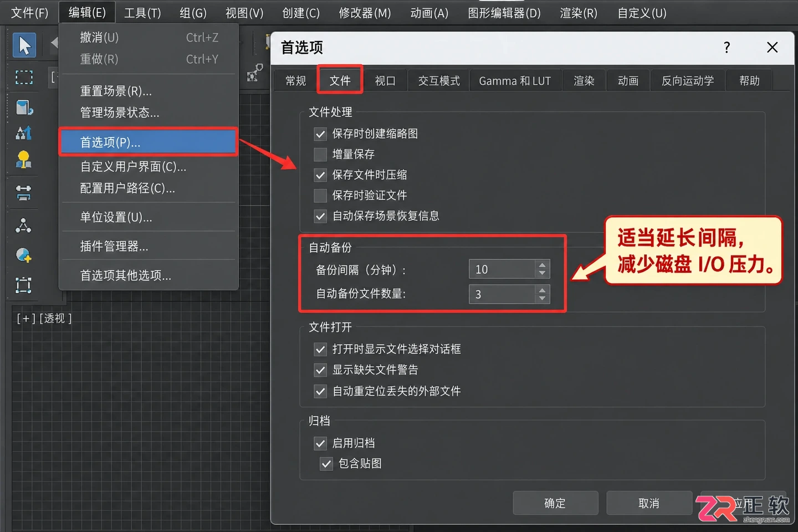Viewport: 798px width, 532px height.
Task: Close the Preferences dialog with X
Action: point(772,48)
